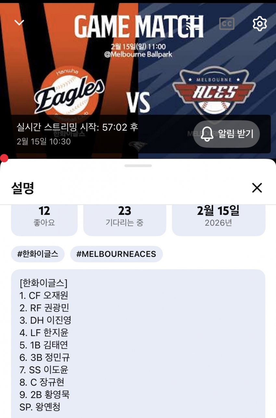Minimize the video player with the down chevron
Viewport: 276px width, 418px height.
19,22
